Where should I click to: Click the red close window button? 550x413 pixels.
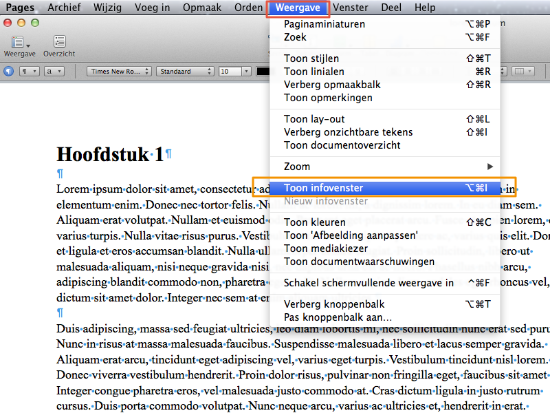pyautogui.click(x=8, y=23)
